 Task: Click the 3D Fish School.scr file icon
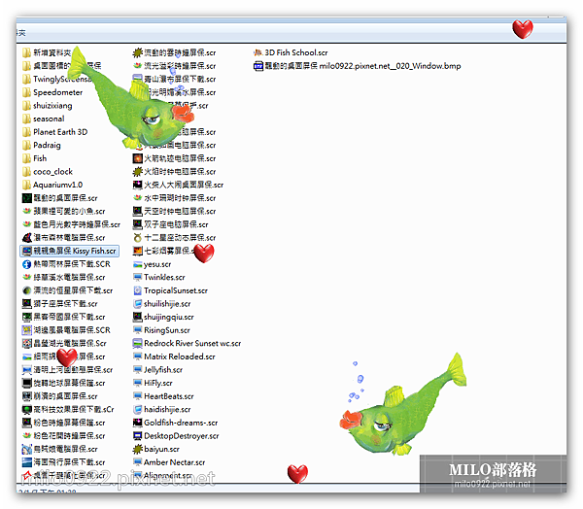point(258,52)
